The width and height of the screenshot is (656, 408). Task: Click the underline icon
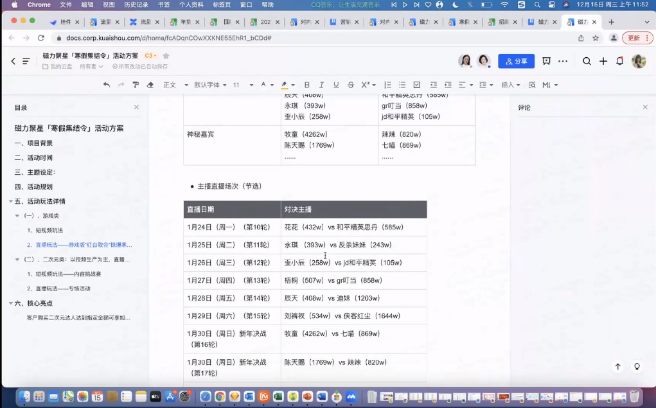335,84
